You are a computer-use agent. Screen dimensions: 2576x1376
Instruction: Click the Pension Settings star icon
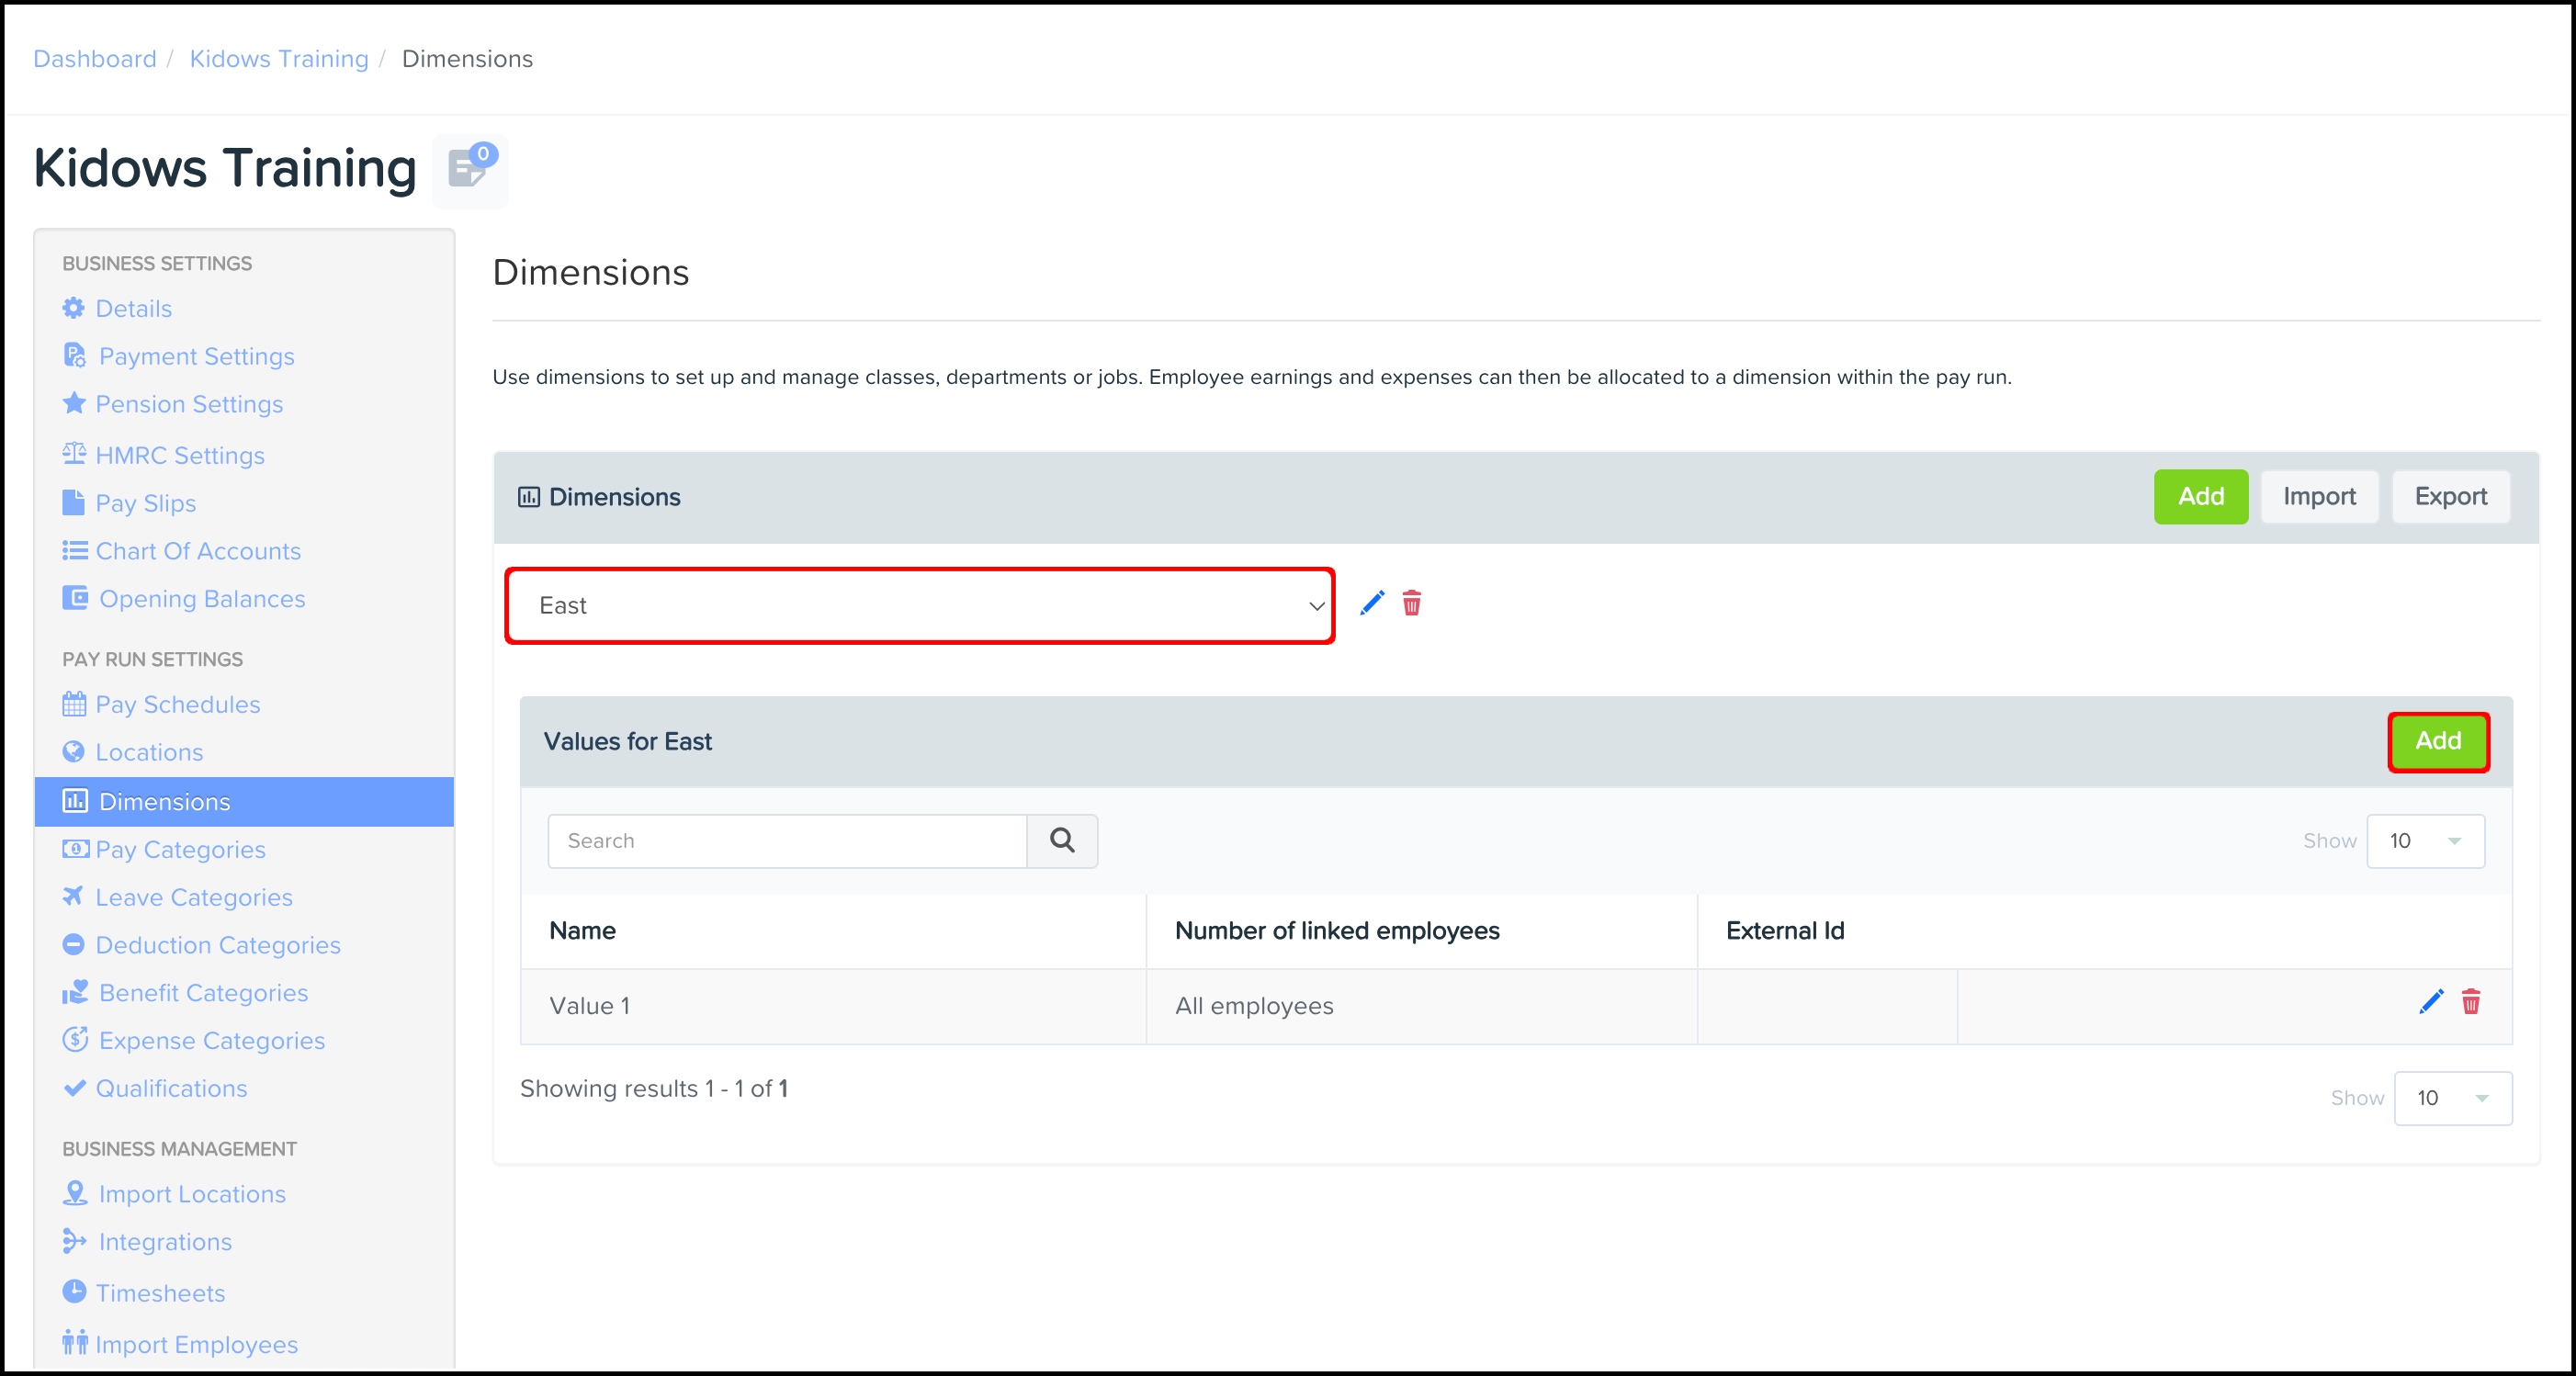click(x=74, y=403)
